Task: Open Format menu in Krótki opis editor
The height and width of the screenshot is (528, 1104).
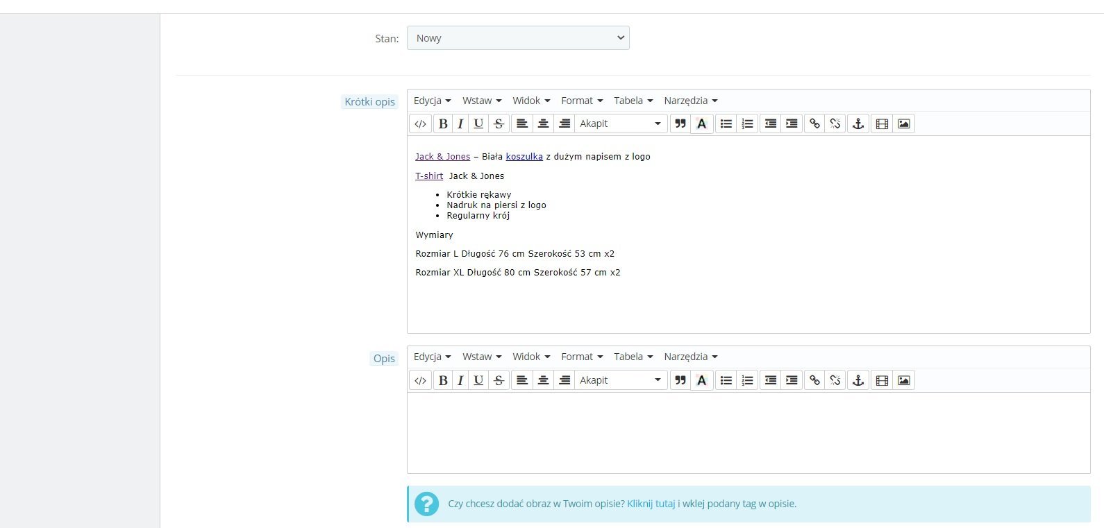Action: 582,101
